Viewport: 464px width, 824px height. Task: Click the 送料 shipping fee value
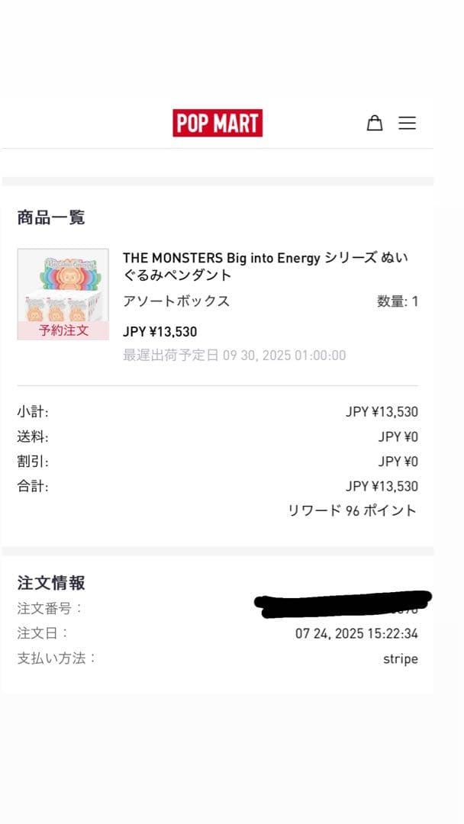[x=400, y=436]
